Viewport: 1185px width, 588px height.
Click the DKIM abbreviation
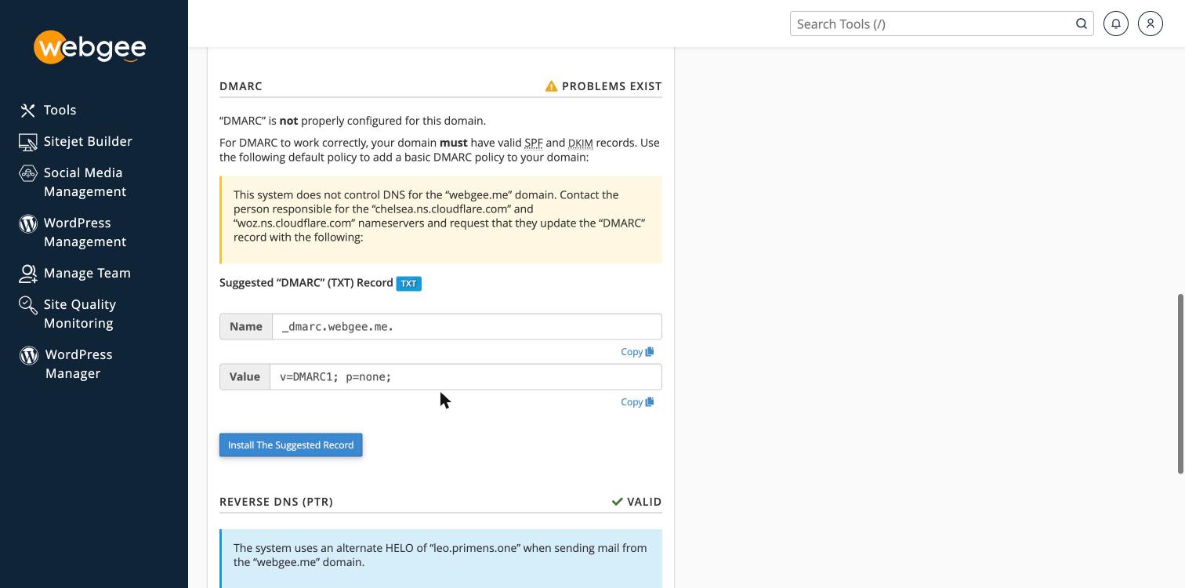pos(581,143)
